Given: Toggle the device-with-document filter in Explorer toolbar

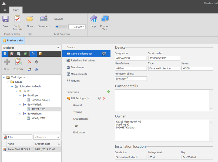Looking at the screenshot, I should click(x=19, y=54).
